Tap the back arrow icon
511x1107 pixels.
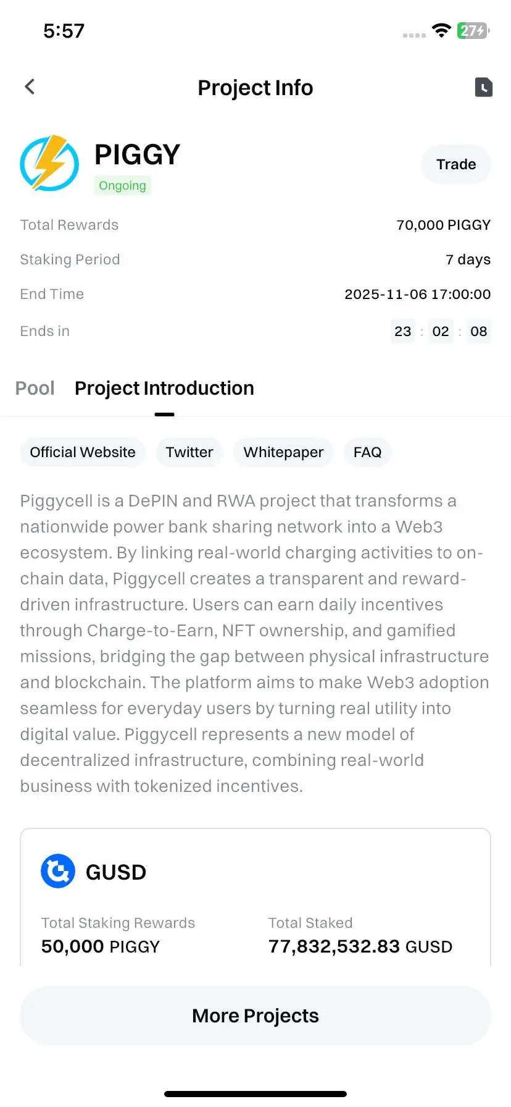30,87
